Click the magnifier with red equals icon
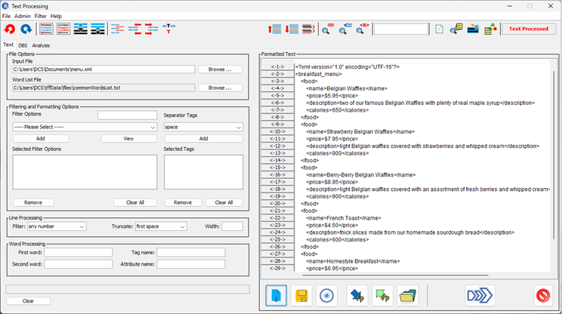The width and height of the screenshot is (563, 314). point(327,29)
